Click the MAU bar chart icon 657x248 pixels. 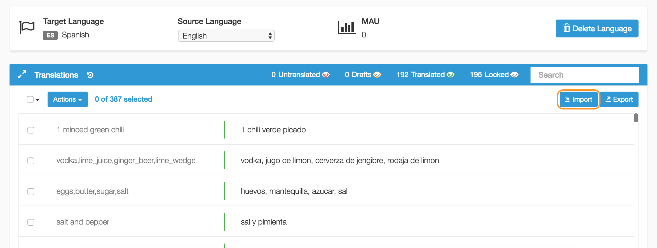click(346, 27)
